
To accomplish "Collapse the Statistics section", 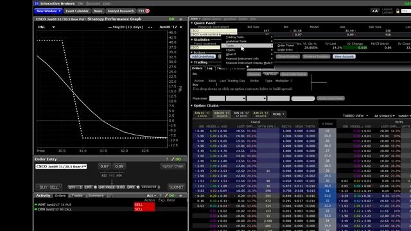I will tap(191, 40).
